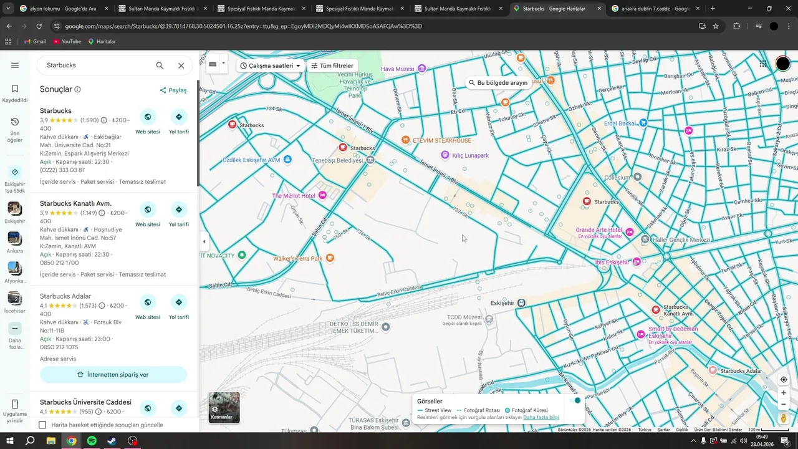The height and width of the screenshot is (449, 798).
Task: Expand the Çalışma saatleri filter dropdown
Action: [270, 65]
